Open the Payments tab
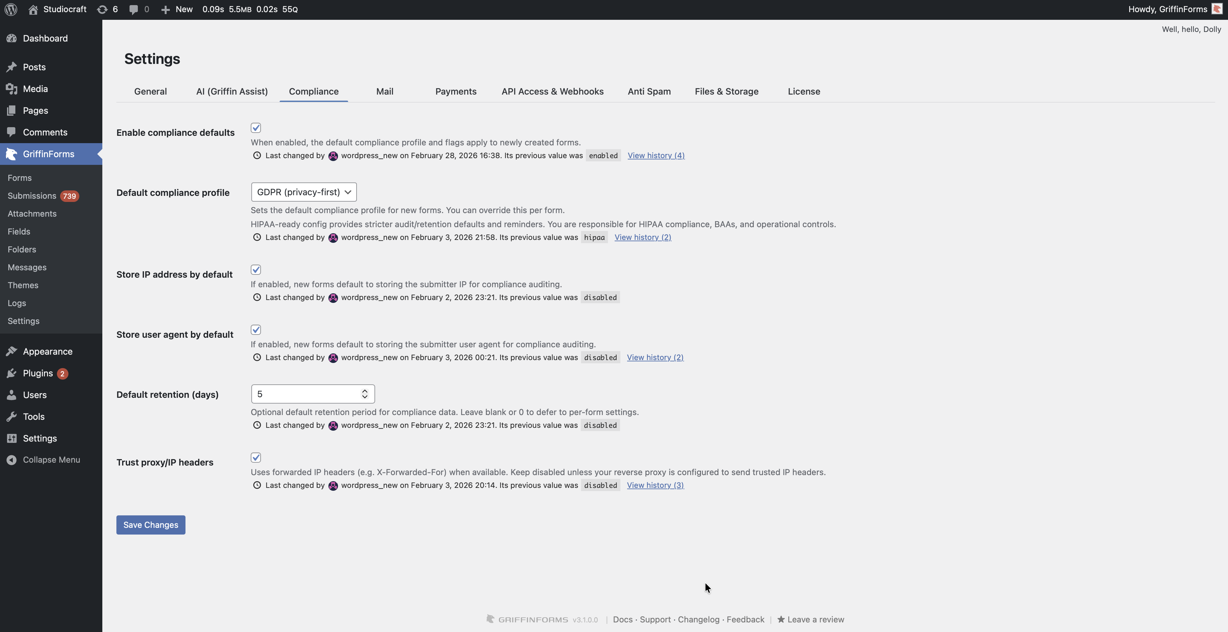 [456, 91]
